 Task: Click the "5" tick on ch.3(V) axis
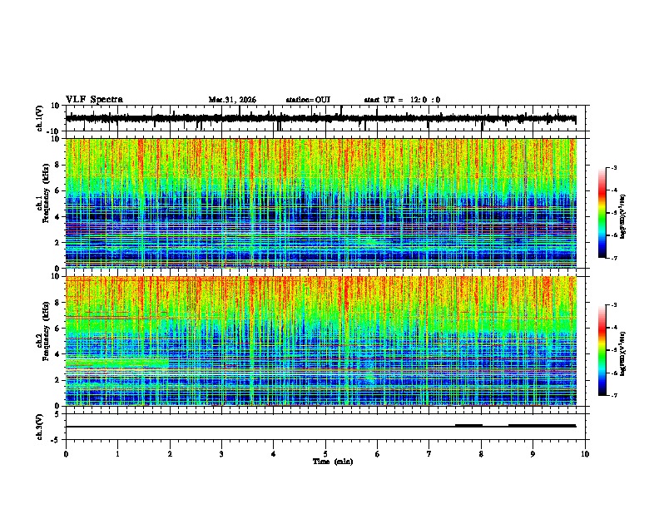[57, 414]
